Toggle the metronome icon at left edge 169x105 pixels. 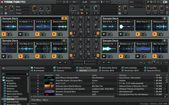click(x=2, y=13)
